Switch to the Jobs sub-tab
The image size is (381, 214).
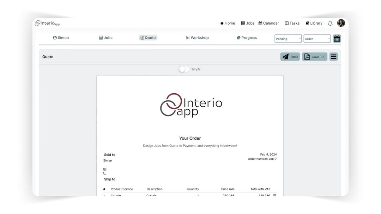(x=106, y=38)
